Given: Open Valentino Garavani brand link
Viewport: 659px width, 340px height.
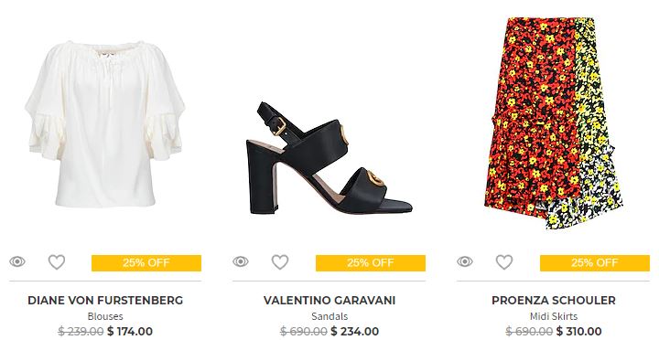Looking at the screenshot, I should pos(329,301).
